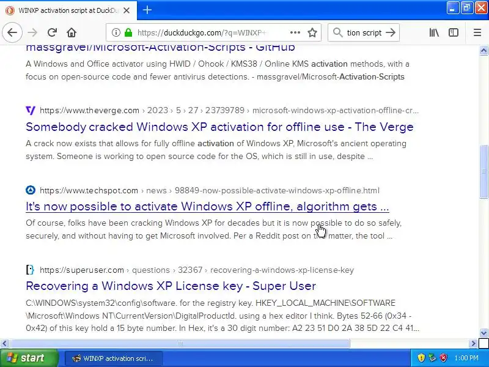The image size is (489, 367).
Task: Click vertical scrollbar down arrow
Action: click(483, 333)
